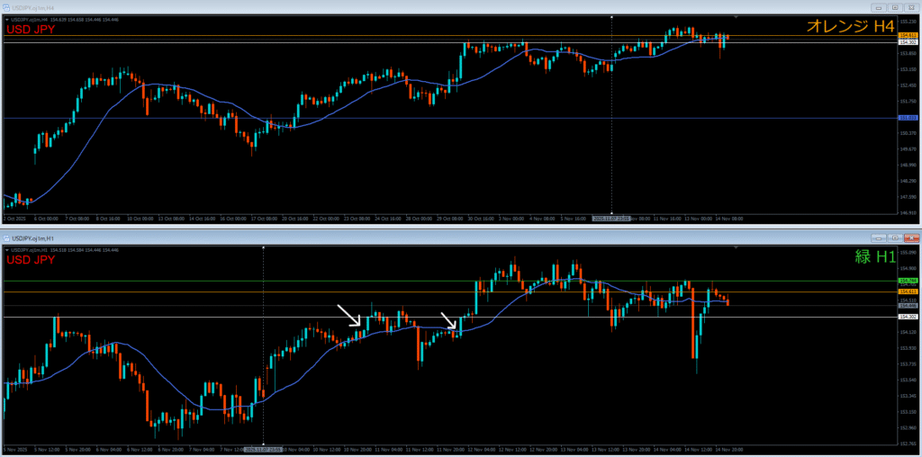Select the white 154.302 price tag in H1 chart
Screen dimensions: 922x457
coord(908,318)
